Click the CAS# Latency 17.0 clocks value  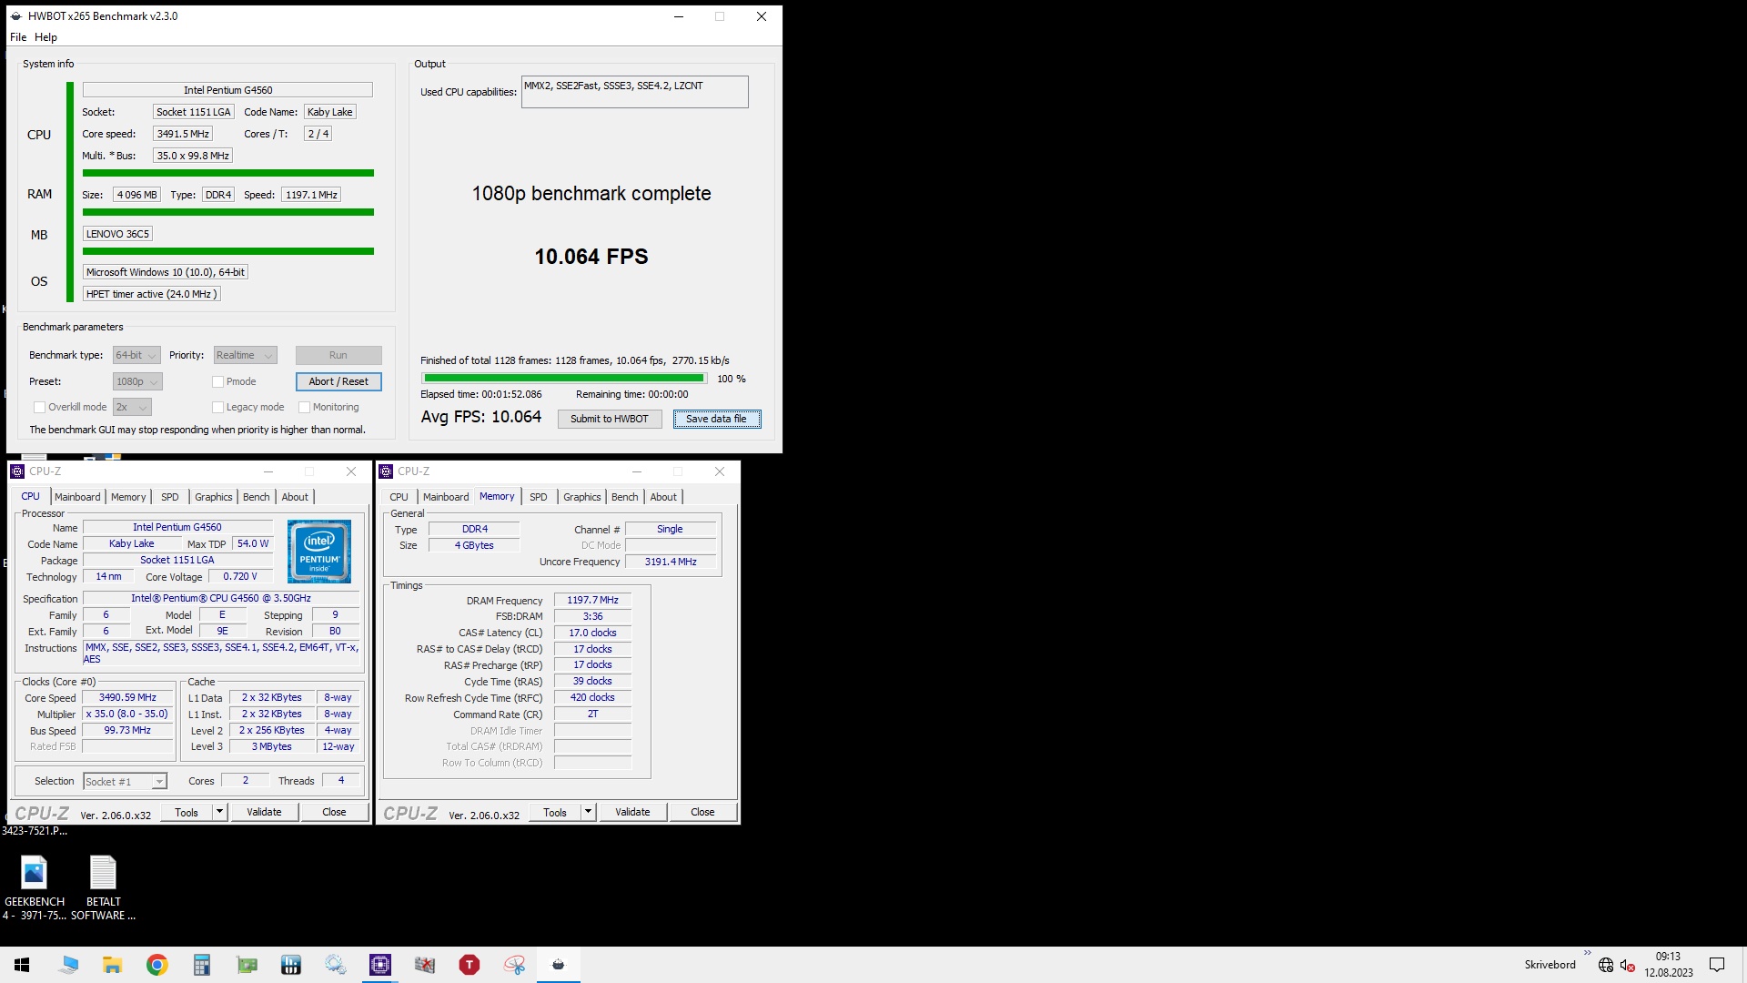(592, 633)
